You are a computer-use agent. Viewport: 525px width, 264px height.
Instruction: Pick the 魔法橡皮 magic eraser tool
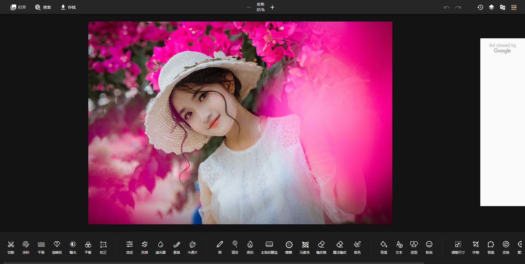point(340,247)
